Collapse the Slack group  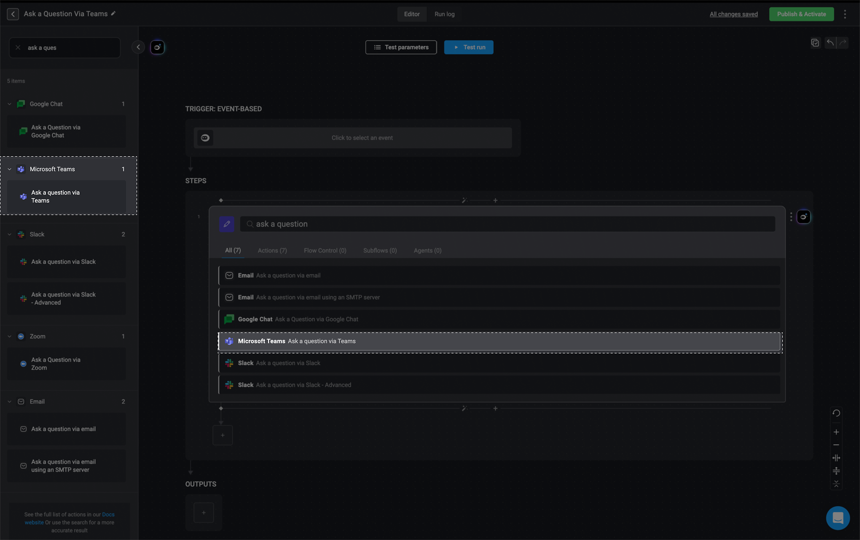[x=9, y=234]
